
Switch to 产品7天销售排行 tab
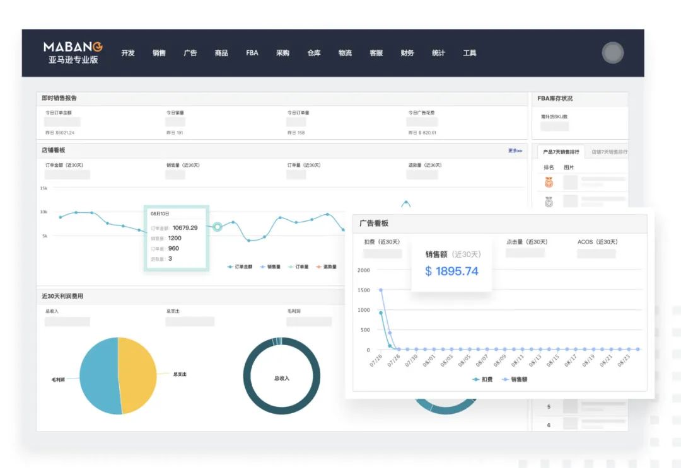pyautogui.click(x=561, y=152)
